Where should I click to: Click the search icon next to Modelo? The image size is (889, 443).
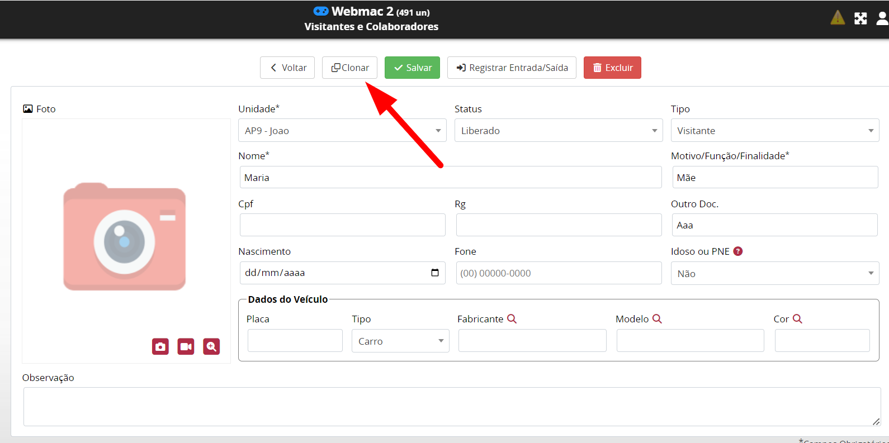[657, 319]
